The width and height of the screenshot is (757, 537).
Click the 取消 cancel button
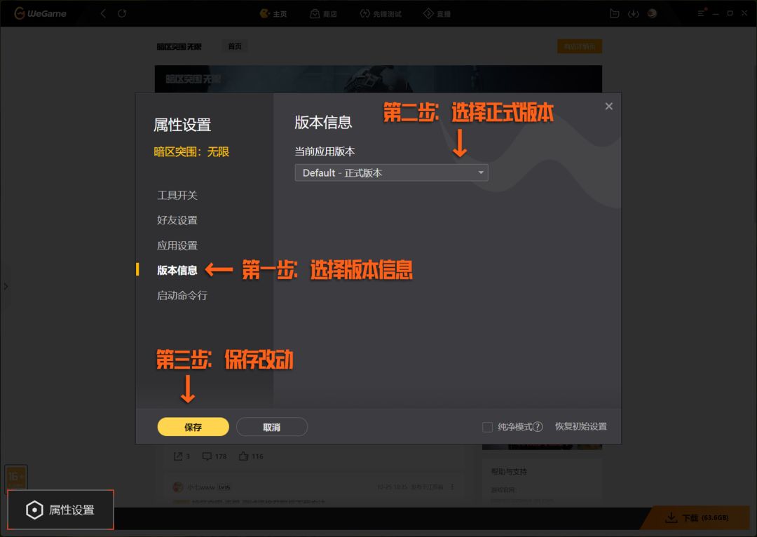(x=272, y=427)
